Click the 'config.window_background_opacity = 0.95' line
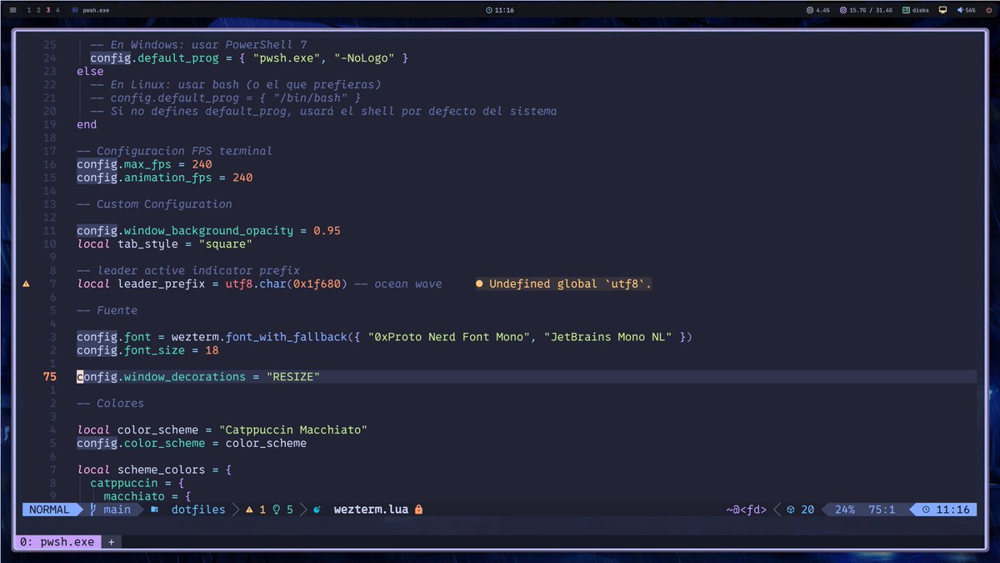 [208, 231]
